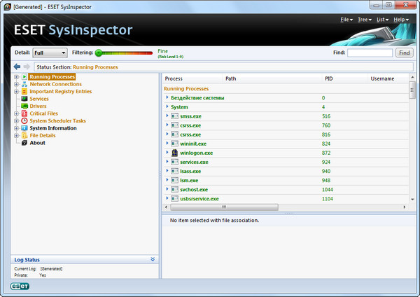Open the Help menu

coord(400,20)
